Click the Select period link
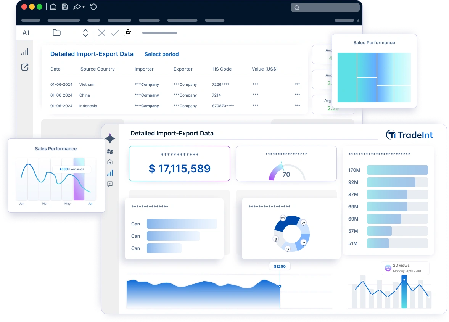 pyautogui.click(x=161, y=54)
